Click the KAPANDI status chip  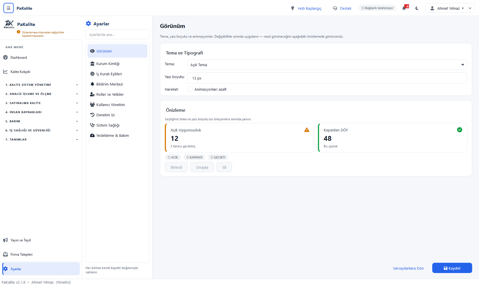194,157
